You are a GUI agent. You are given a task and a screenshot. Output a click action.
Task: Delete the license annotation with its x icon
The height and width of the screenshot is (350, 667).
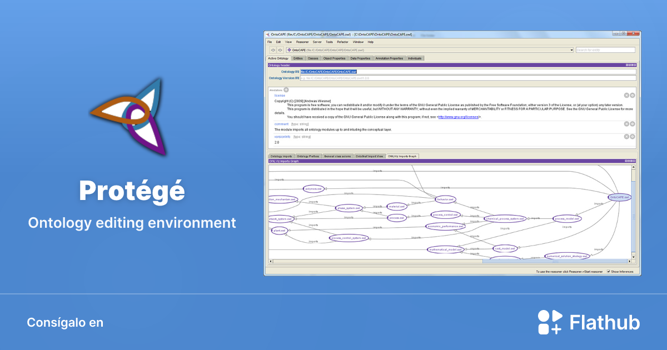[x=626, y=95]
